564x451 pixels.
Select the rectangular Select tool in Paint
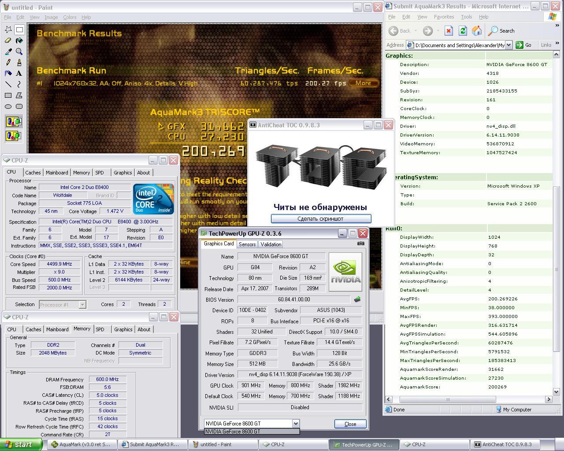coord(19,30)
